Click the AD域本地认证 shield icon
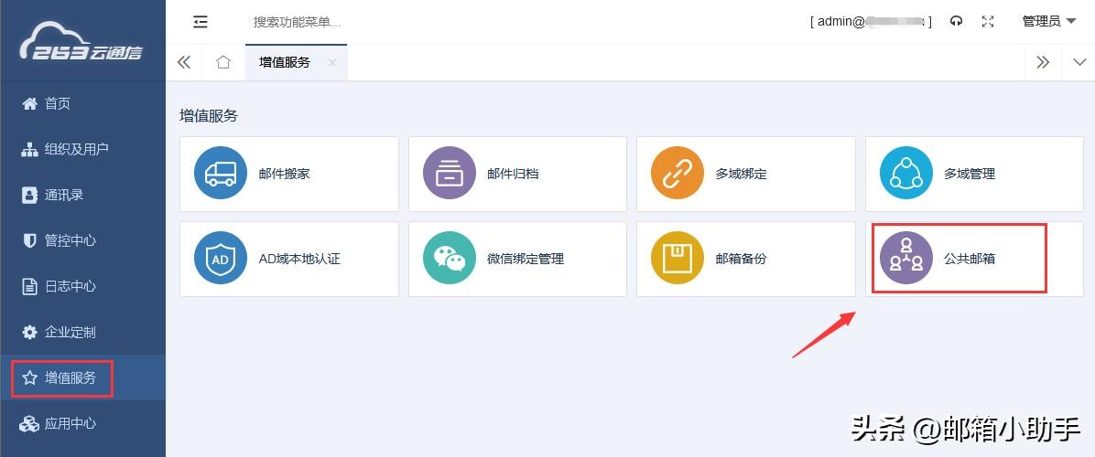The height and width of the screenshot is (457, 1095). pos(221,259)
